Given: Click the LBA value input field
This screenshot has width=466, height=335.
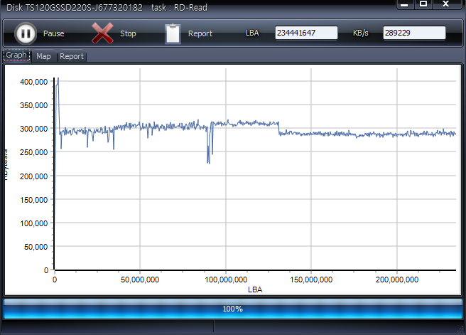Looking at the screenshot, I should tap(306, 33).
